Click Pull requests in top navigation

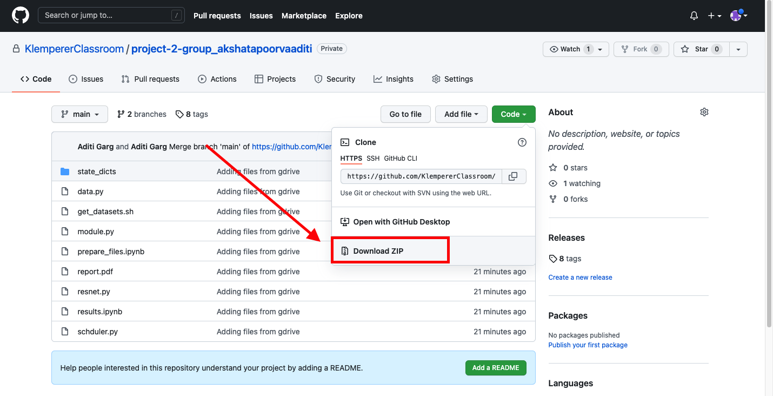tap(217, 16)
